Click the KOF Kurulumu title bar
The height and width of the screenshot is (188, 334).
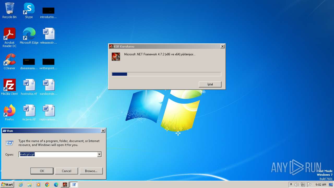167,46
